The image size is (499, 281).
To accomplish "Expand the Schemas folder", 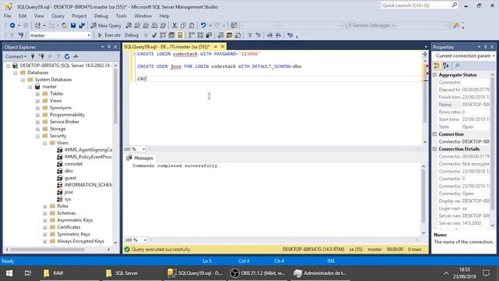I will tap(45, 213).
